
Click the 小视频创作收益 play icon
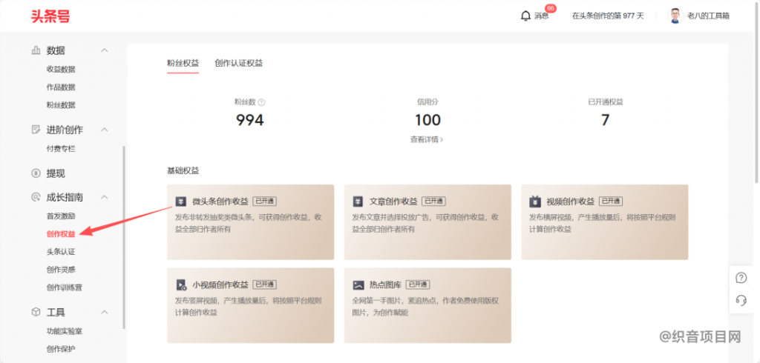[181, 285]
